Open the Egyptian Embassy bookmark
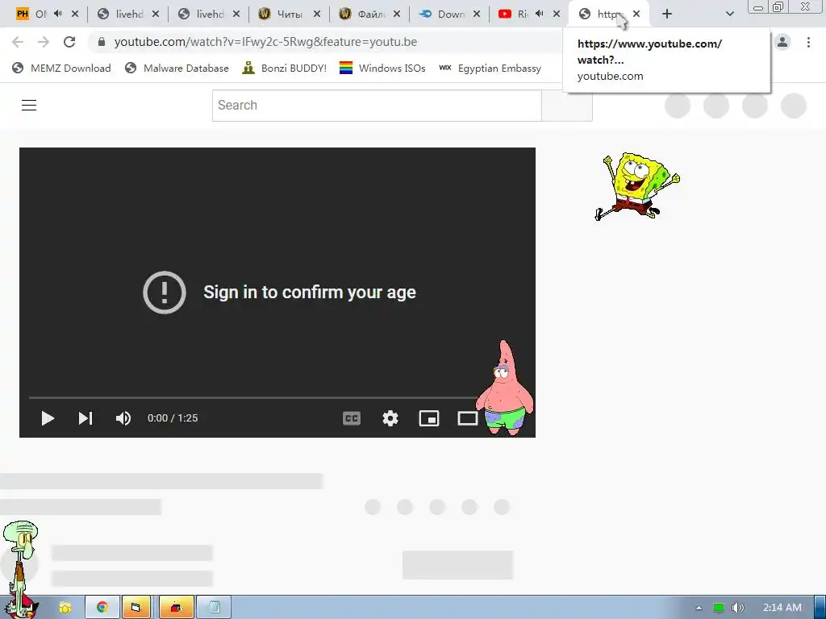 [x=490, y=68]
